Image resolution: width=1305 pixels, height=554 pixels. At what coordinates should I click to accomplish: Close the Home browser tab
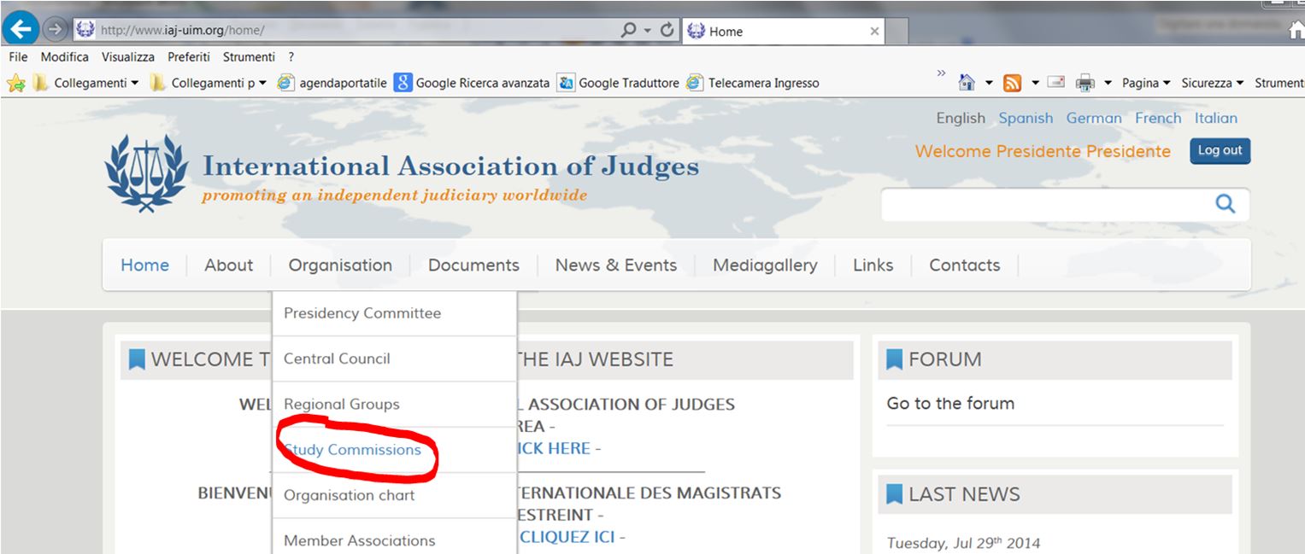[x=874, y=32]
